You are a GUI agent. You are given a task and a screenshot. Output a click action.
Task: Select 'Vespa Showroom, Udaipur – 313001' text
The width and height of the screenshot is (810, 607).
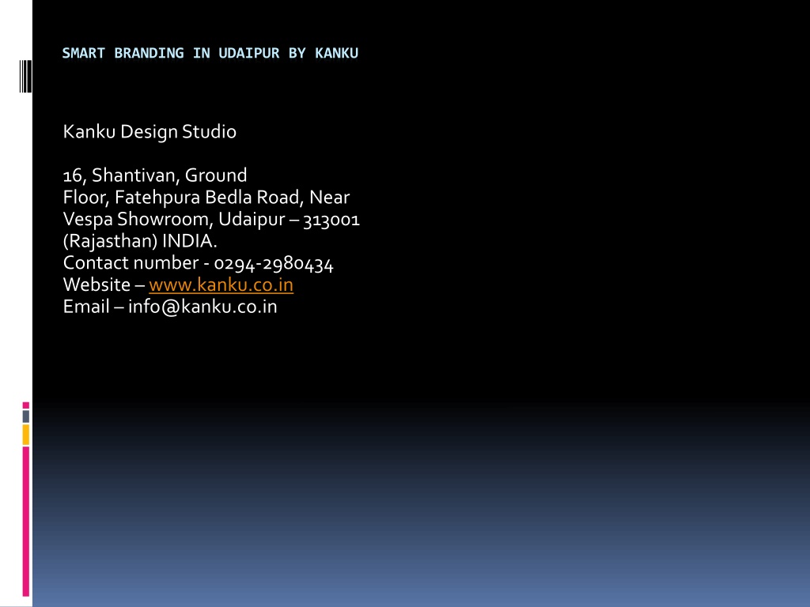211,220
